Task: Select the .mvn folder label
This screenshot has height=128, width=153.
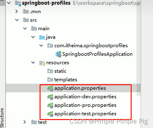Action: click(35, 12)
